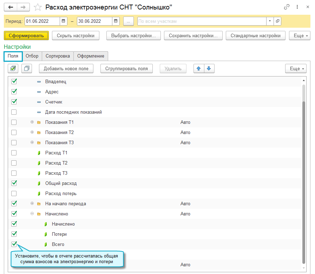
Task: Move selected field down with arrow
Action: (x=209, y=68)
